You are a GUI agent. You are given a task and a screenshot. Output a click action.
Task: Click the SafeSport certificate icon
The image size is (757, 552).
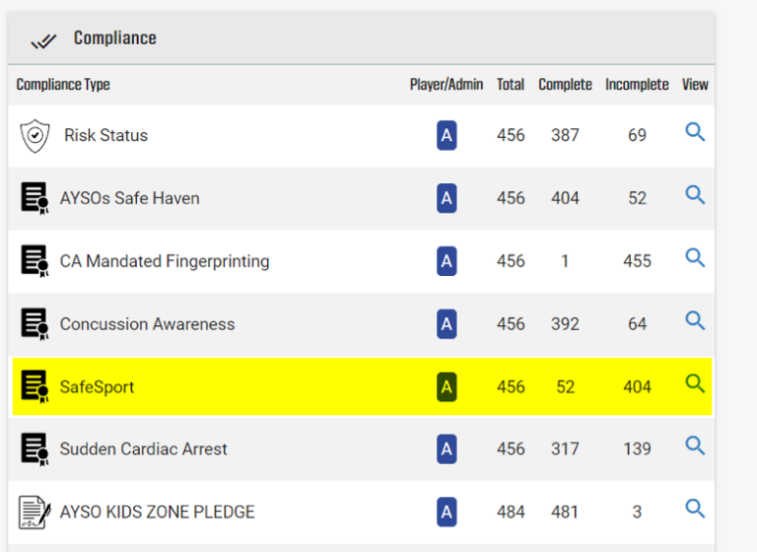[x=34, y=386]
